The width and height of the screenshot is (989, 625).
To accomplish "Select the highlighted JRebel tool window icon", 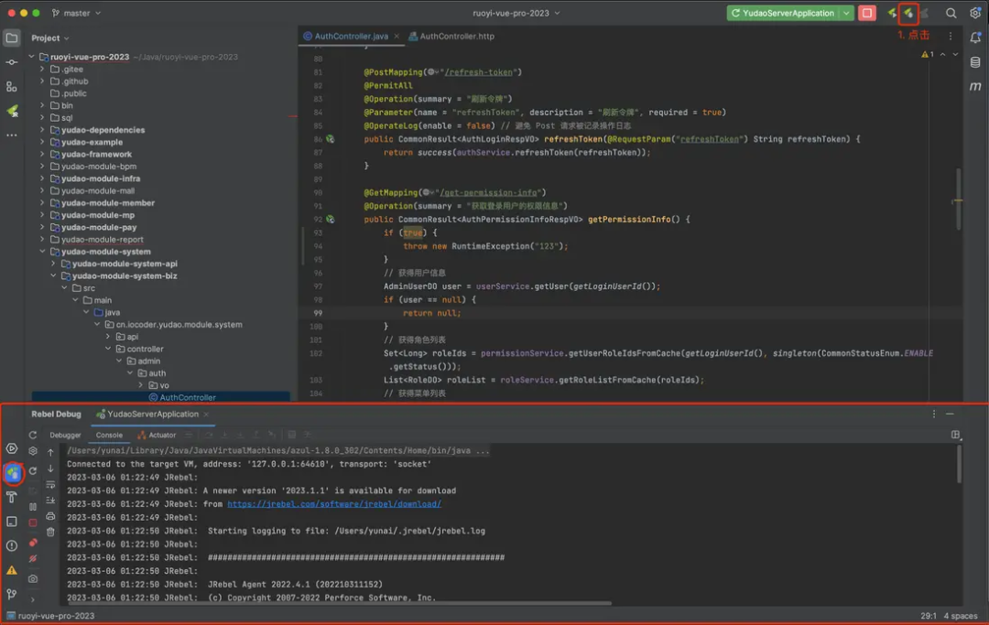I will click(x=12, y=474).
